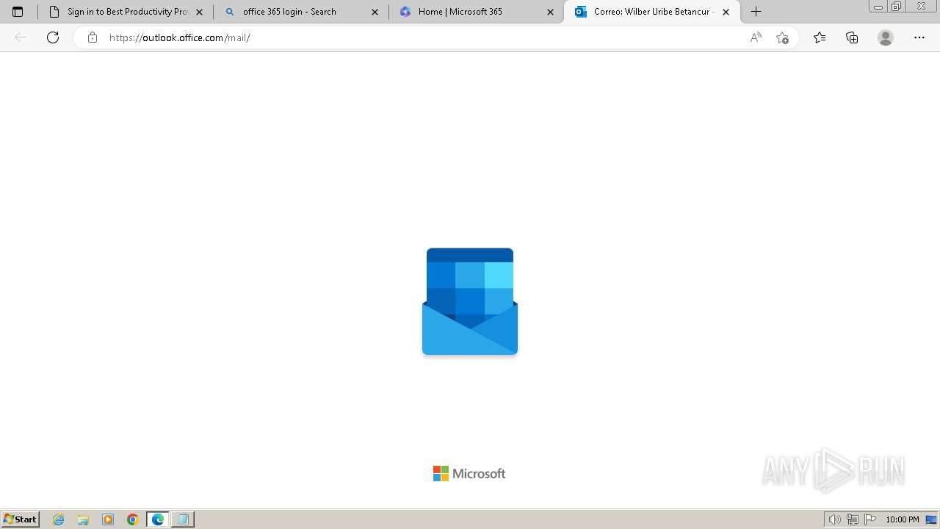Click the 10:00 PM clock
Viewport: 940px width, 529px height.
(x=903, y=519)
